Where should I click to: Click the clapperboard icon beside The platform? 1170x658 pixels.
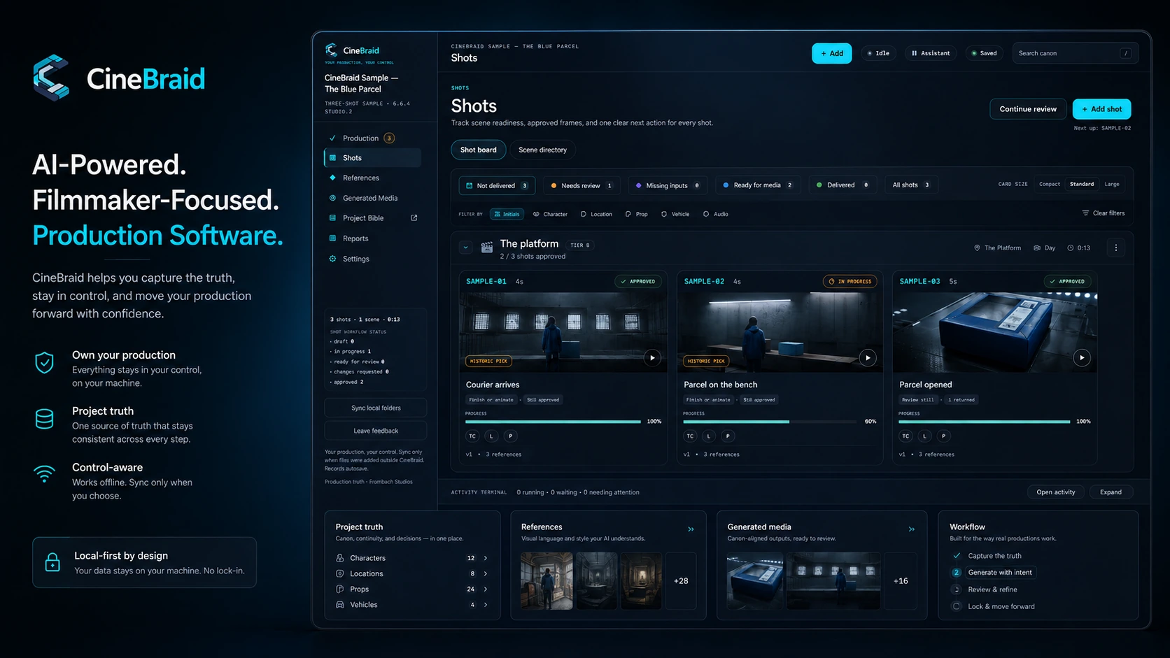(x=487, y=247)
